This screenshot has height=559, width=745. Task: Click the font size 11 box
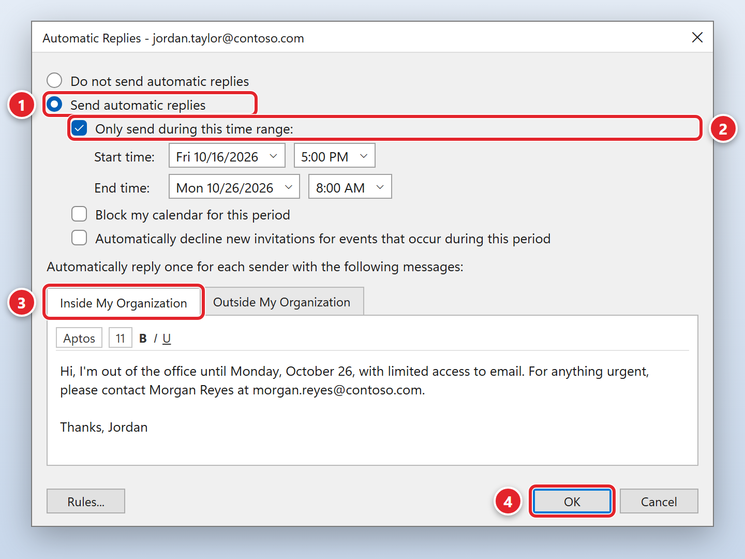(x=121, y=338)
